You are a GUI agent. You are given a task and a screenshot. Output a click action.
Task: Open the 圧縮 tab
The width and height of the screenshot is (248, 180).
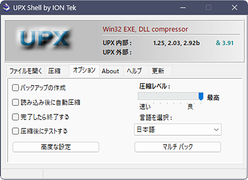[x=55, y=71]
